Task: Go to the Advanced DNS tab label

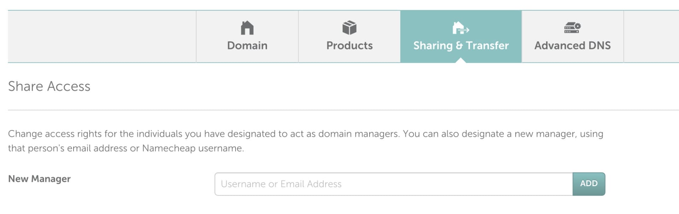Action: [573, 45]
